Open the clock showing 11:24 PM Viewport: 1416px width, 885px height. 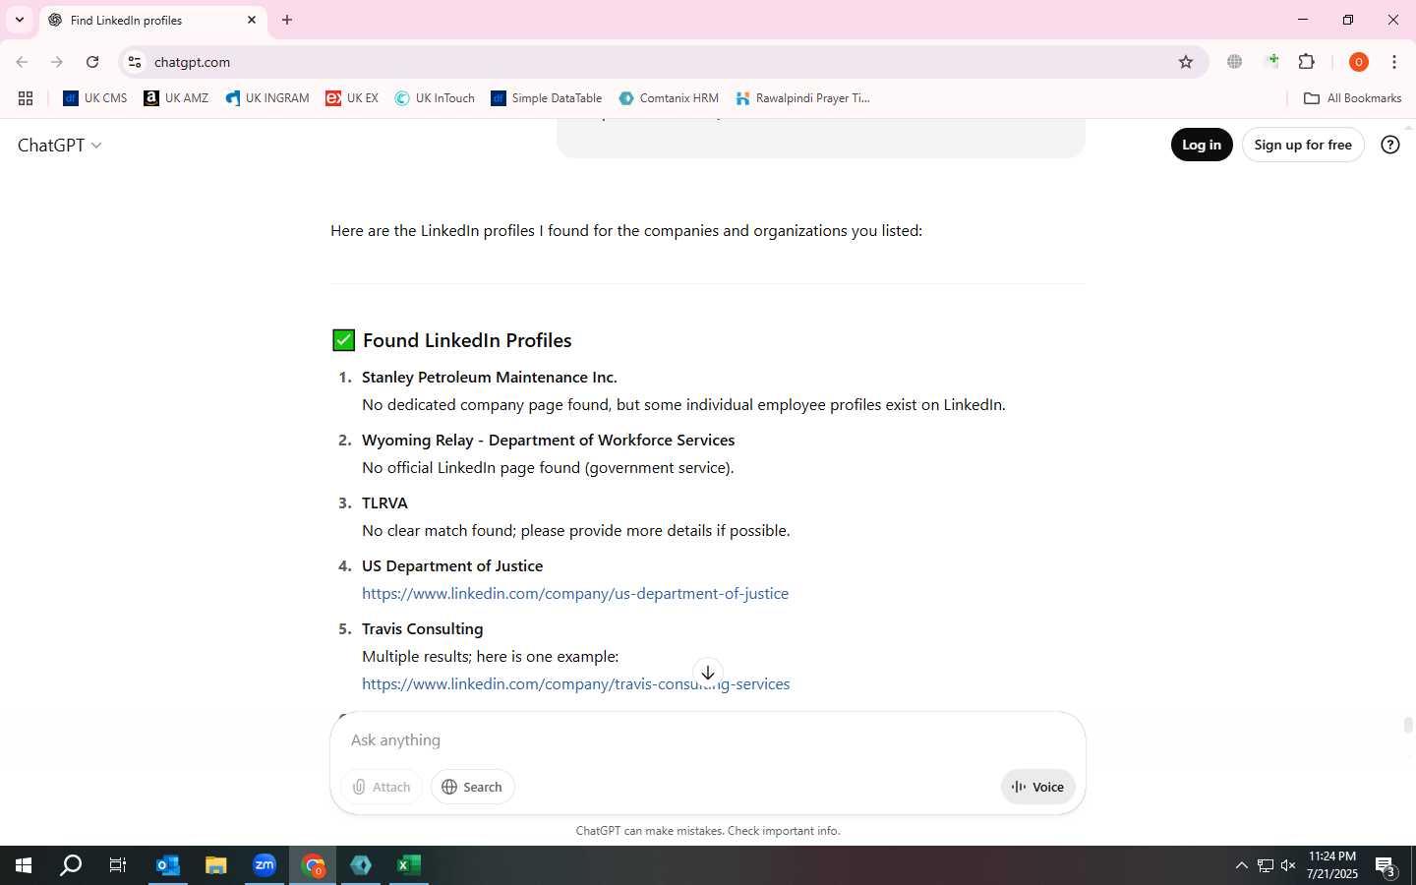pyautogui.click(x=1332, y=865)
